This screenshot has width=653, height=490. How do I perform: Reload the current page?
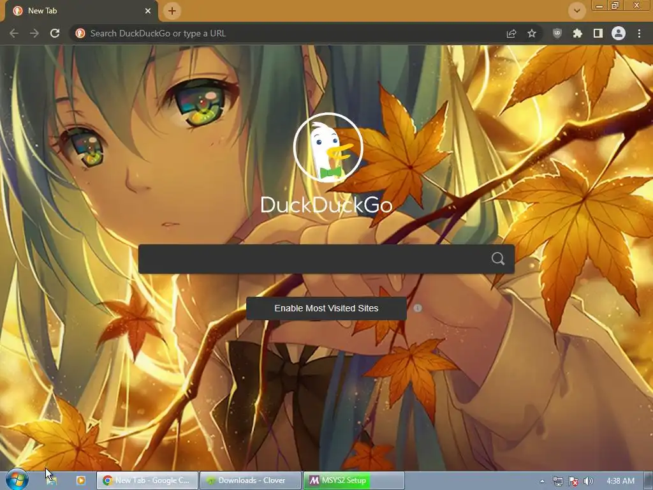[x=55, y=33]
